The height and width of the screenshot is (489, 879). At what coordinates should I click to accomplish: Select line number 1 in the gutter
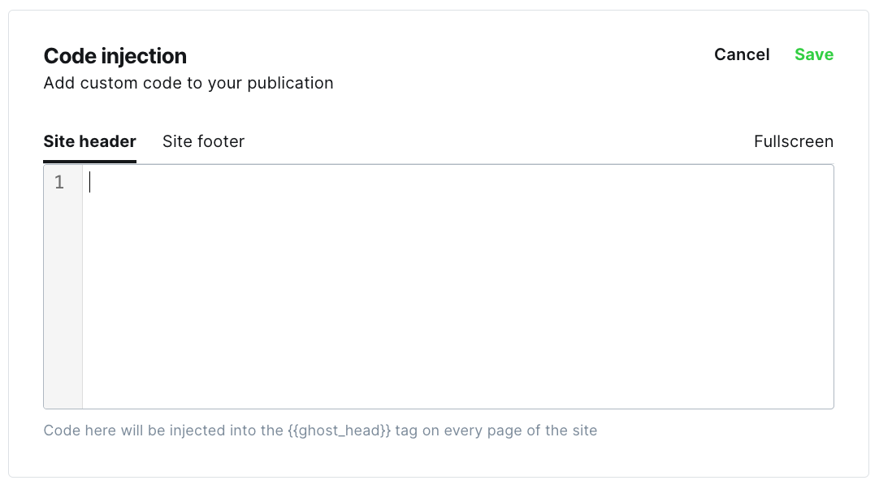tap(58, 182)
